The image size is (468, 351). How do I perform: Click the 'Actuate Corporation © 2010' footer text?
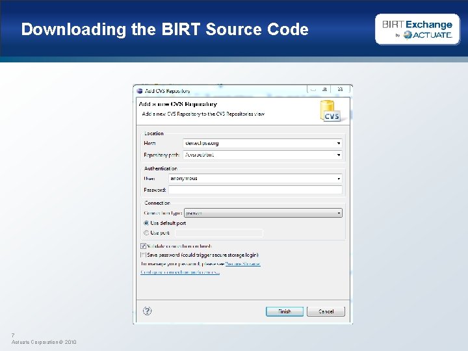coord(44,342)
